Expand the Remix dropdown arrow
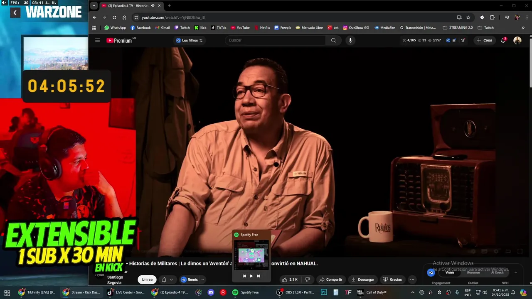 (203, 279)
